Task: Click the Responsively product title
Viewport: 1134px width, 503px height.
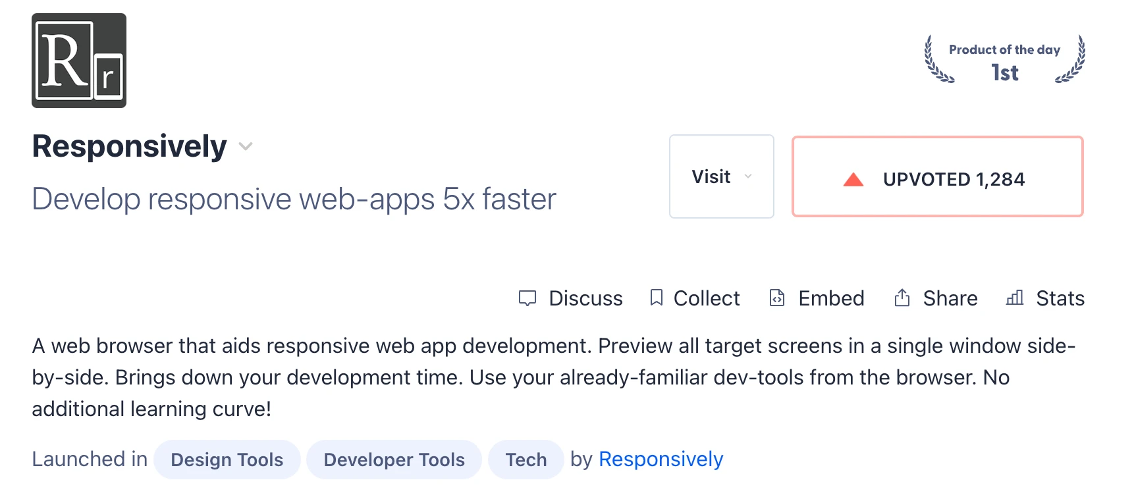Action: [130, 146]
